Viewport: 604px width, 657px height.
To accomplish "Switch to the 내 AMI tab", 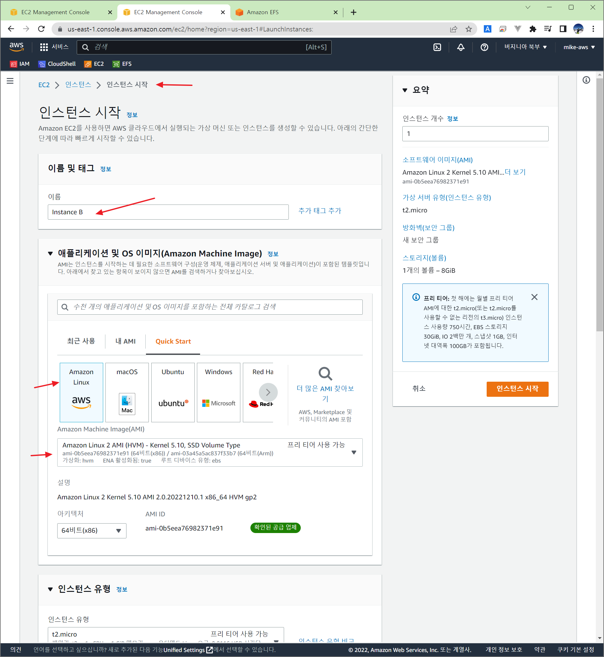I will [125, 341].
